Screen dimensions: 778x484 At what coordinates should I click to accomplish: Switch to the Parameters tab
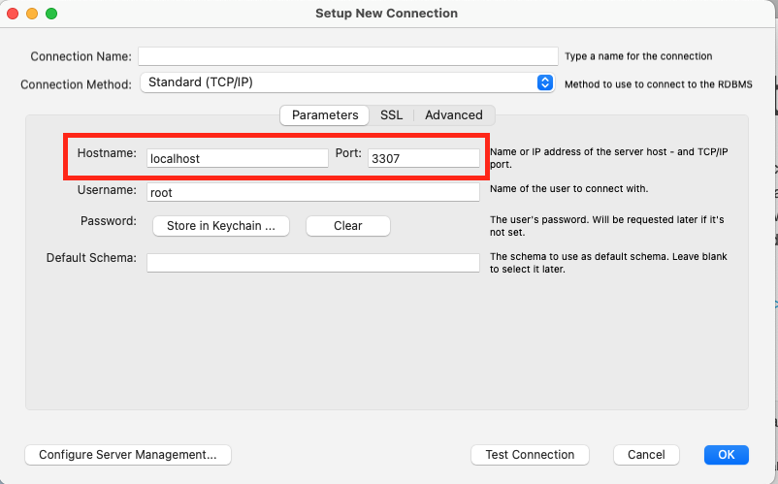pyautogui.click(x=325, y=115)
